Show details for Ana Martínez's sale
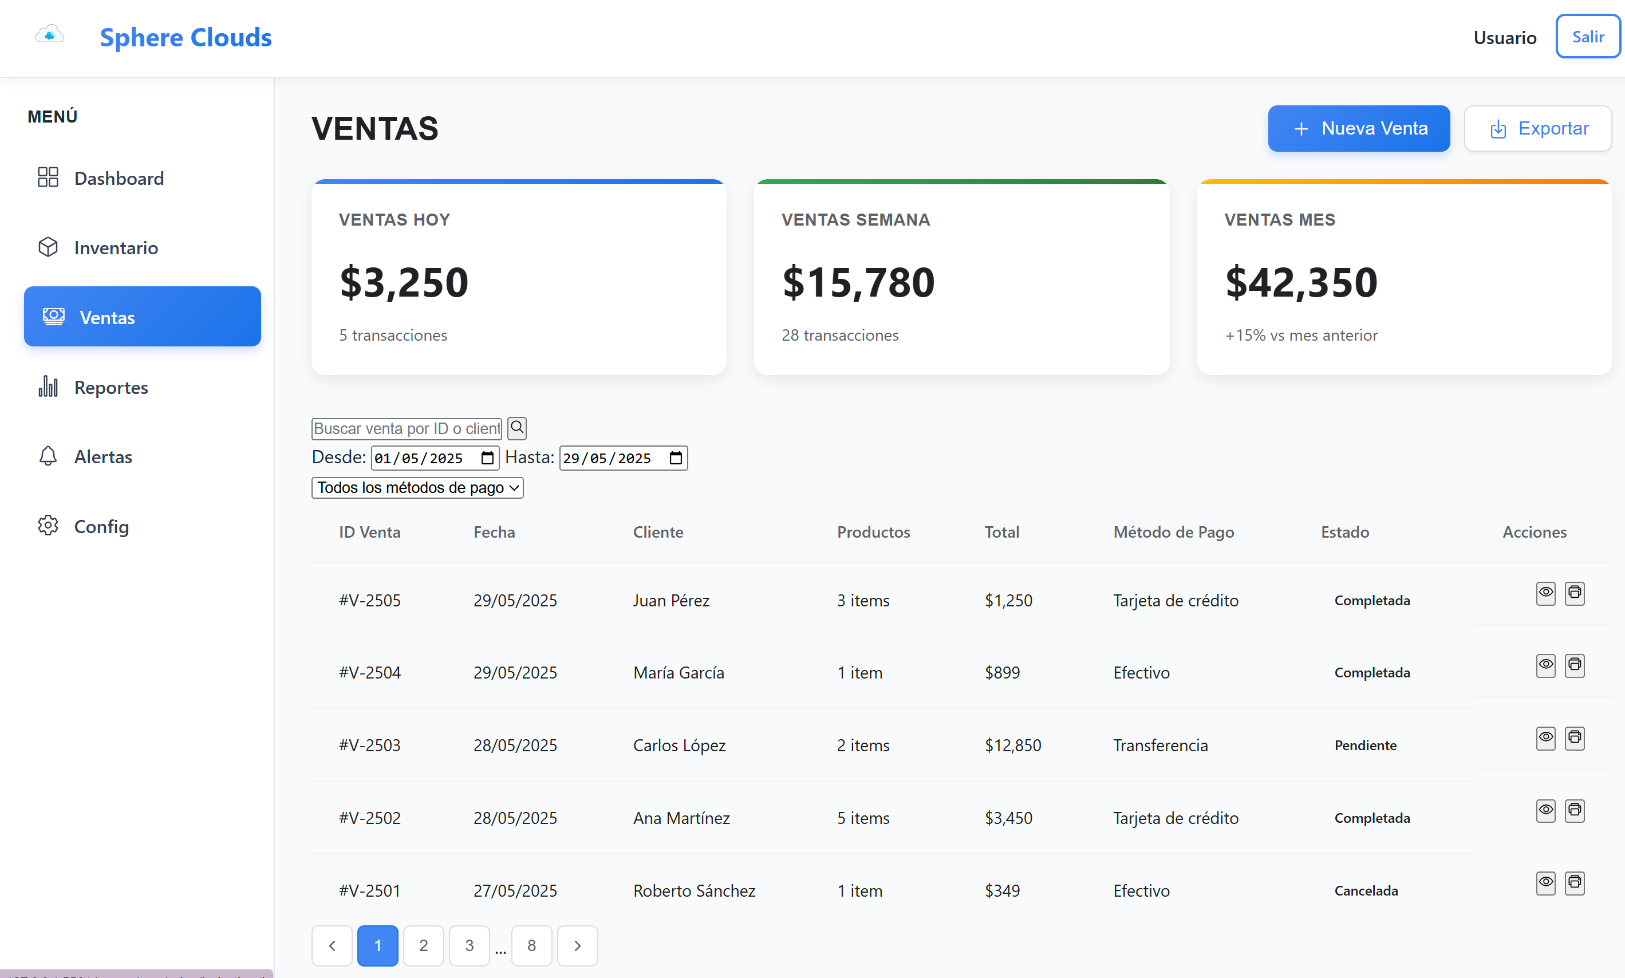The width and height of the screenshot is (1625, 978). 1545,811
